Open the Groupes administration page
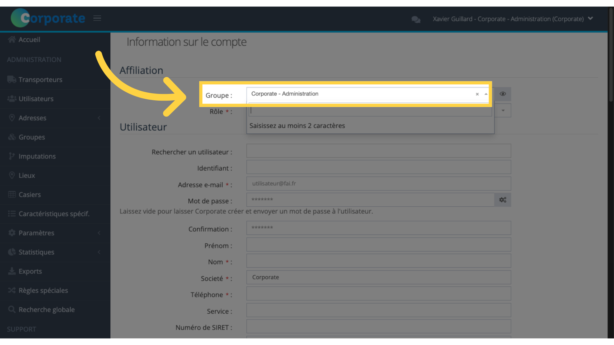The width and height of the screenshot is (614, 345). coord(32,137)
